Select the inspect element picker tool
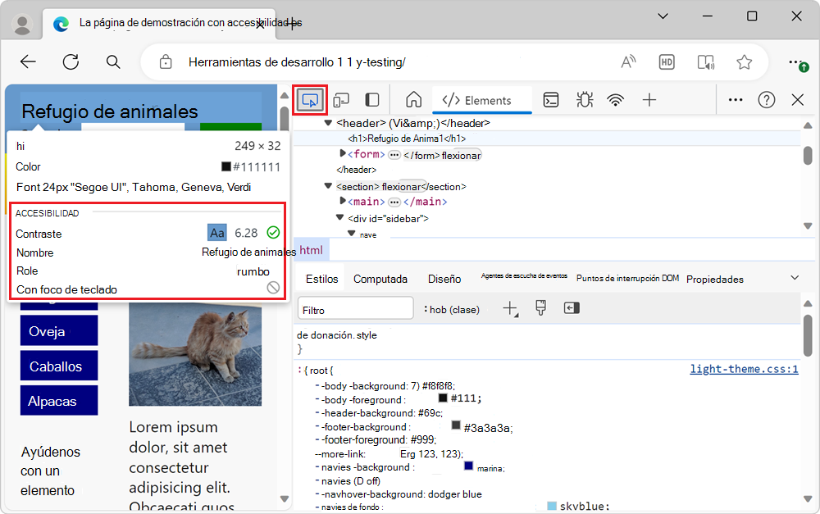 point(312,99)
